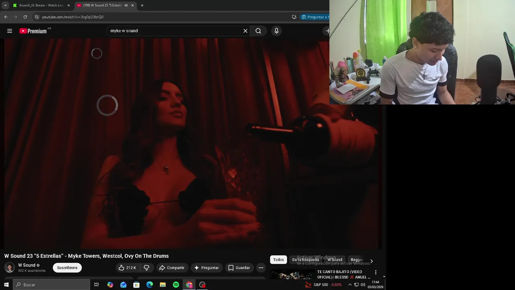Show more filter chips with right arrow
Viewport: 515px width, 290px height.
371,261
